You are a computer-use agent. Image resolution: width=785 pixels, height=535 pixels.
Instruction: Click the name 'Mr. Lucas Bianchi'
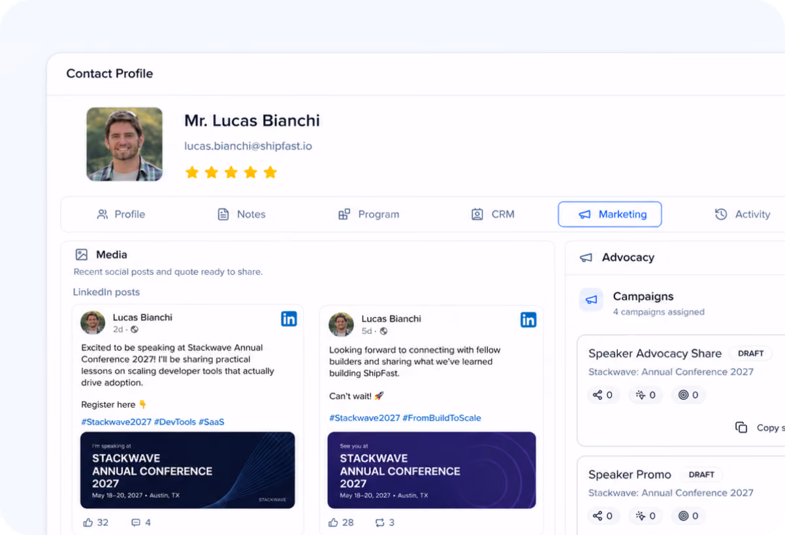point(252,121)
